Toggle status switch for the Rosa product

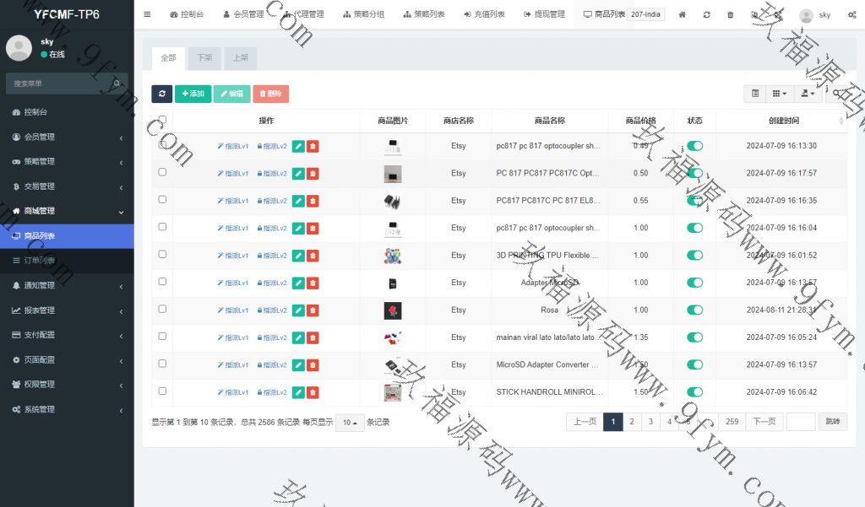click(695, 310)
